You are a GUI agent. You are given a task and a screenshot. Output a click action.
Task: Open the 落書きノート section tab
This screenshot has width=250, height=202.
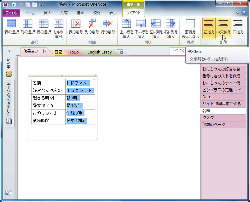click(x=34, y=51)
